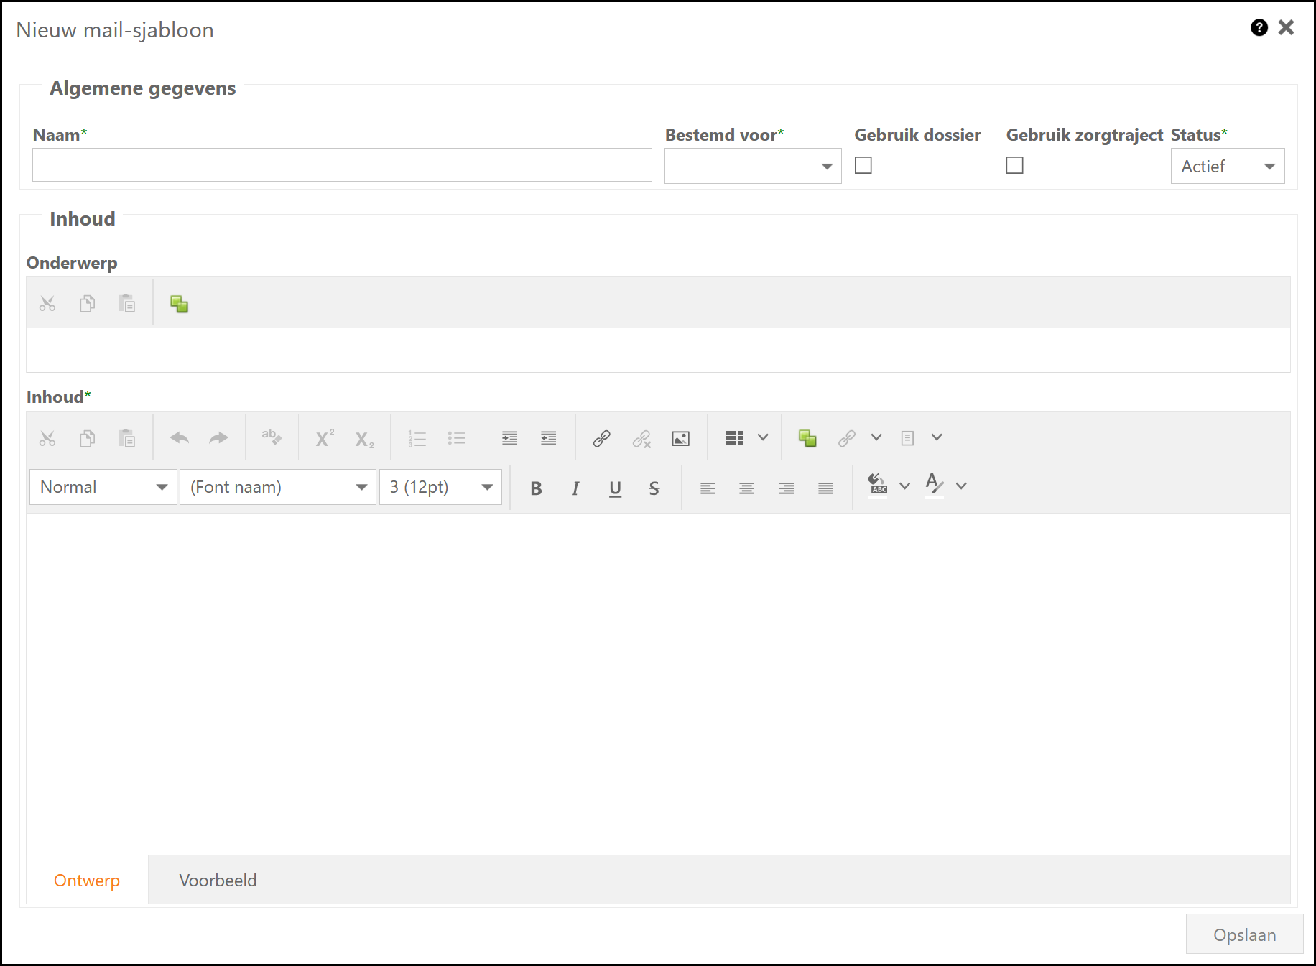Open the Bestemd voor dropdown
Viewport: 1316px width, 966px height.
pos(752,166)
